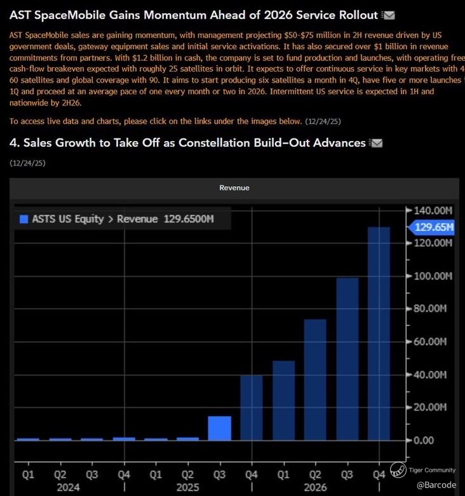Click the Q2 2026 revenue bar

(315, 380)
